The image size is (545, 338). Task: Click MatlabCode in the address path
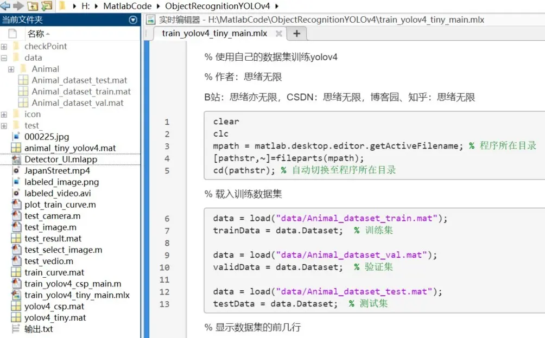pos(127,6)
